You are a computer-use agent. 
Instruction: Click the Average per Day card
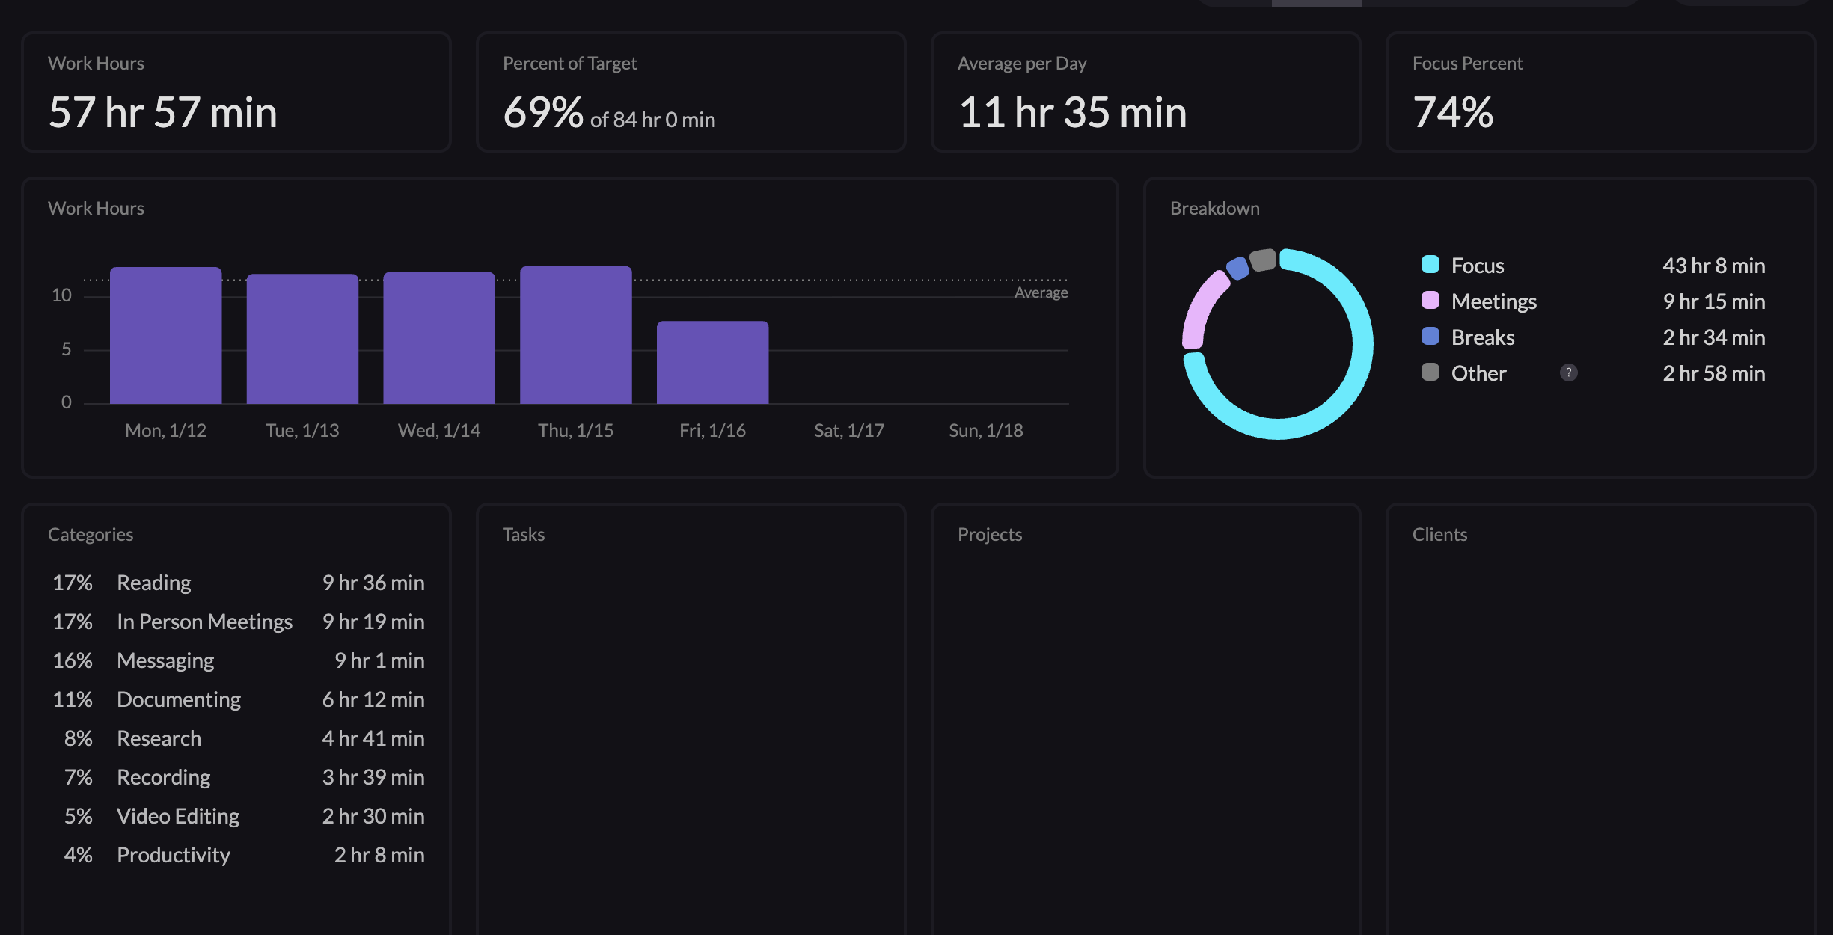click(x=1145, y=92)
